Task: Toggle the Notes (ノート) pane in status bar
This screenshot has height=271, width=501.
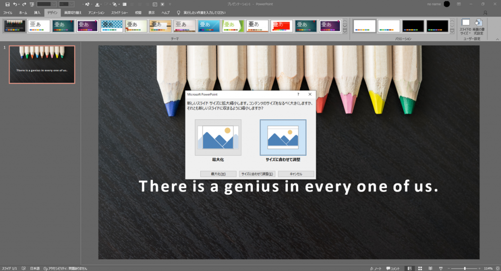Action: coord(376,268)
